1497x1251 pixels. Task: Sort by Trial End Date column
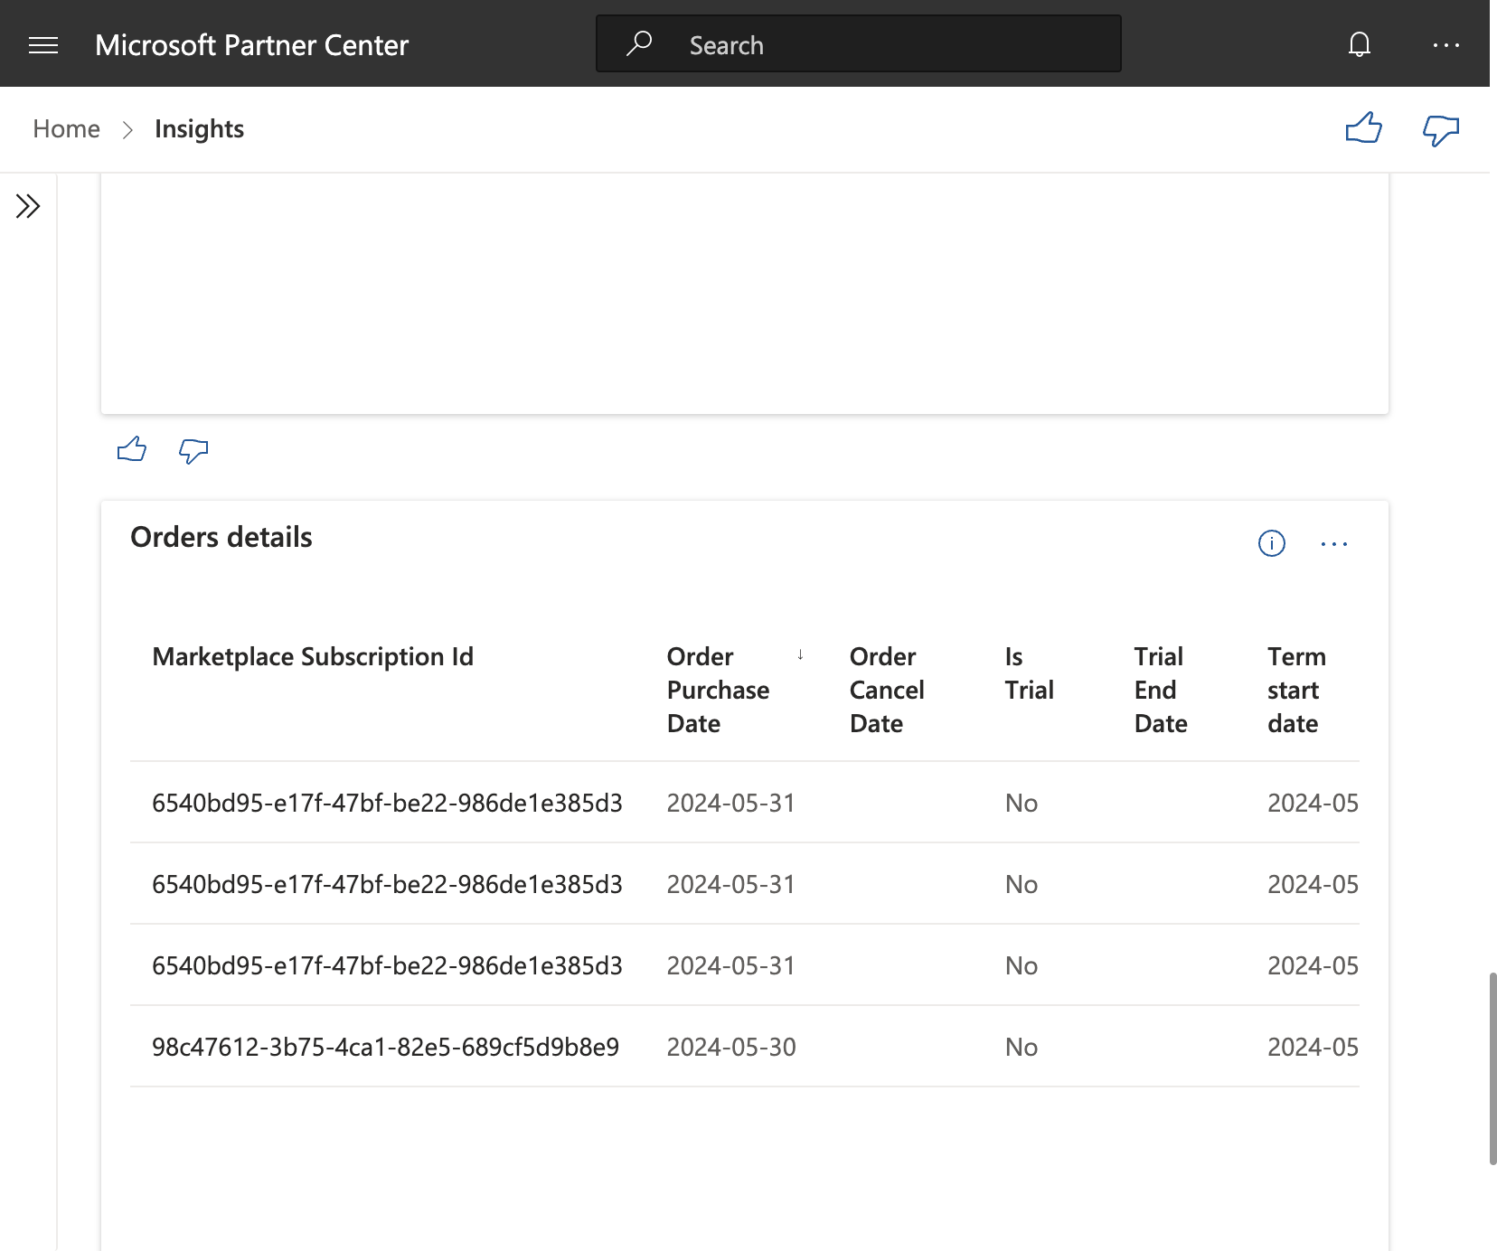click(1161, 690)
